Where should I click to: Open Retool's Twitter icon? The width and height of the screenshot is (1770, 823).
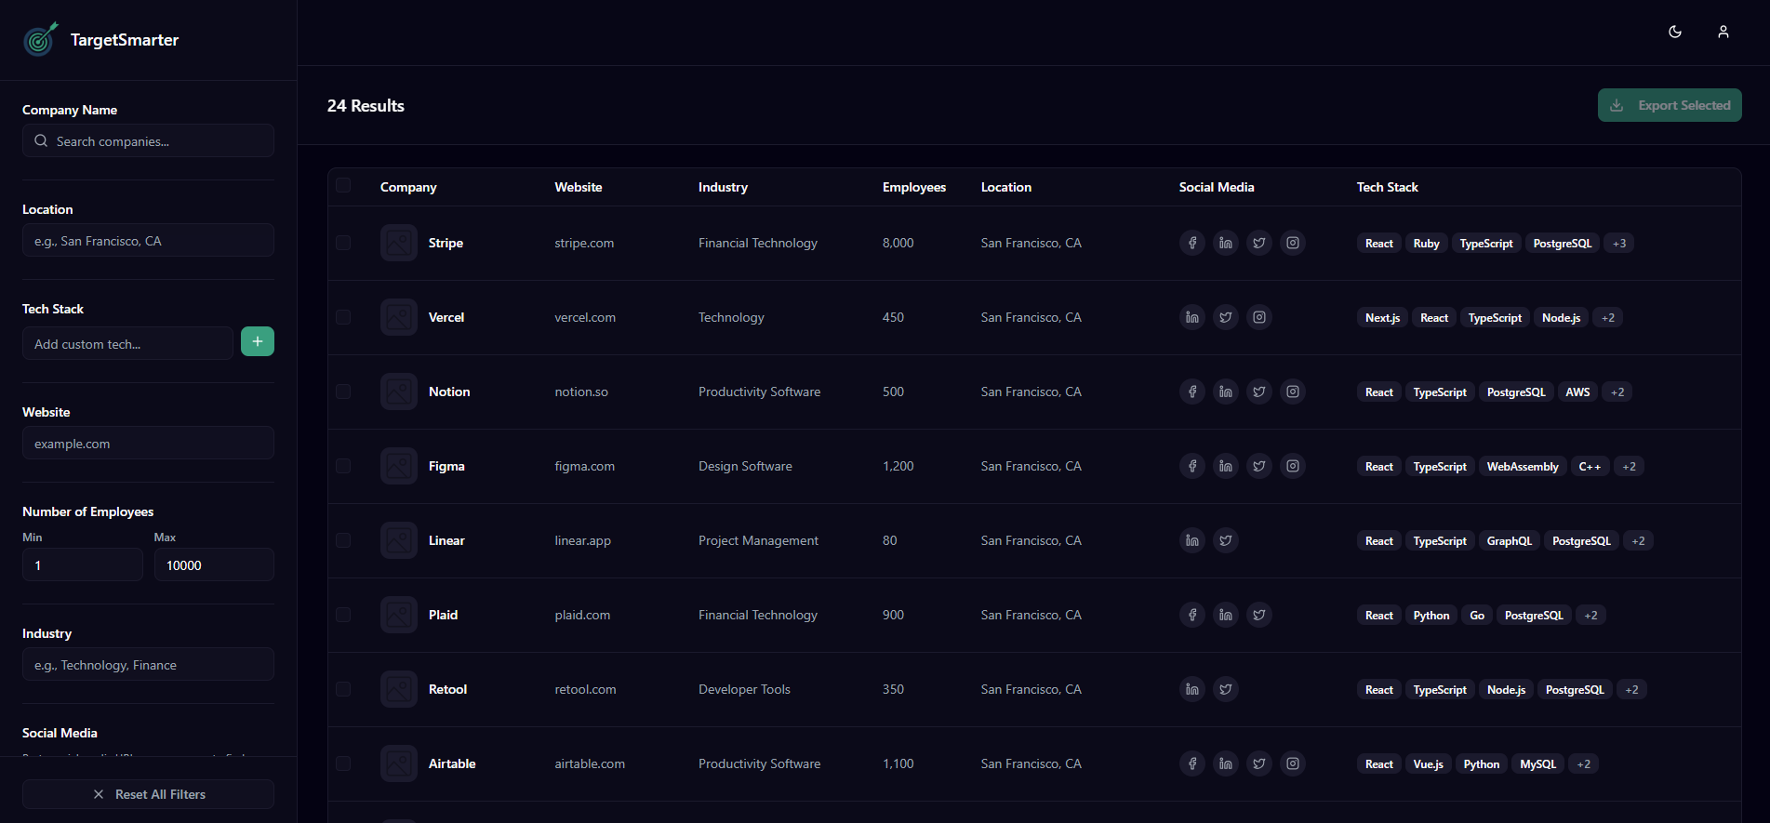point(1226,689)
